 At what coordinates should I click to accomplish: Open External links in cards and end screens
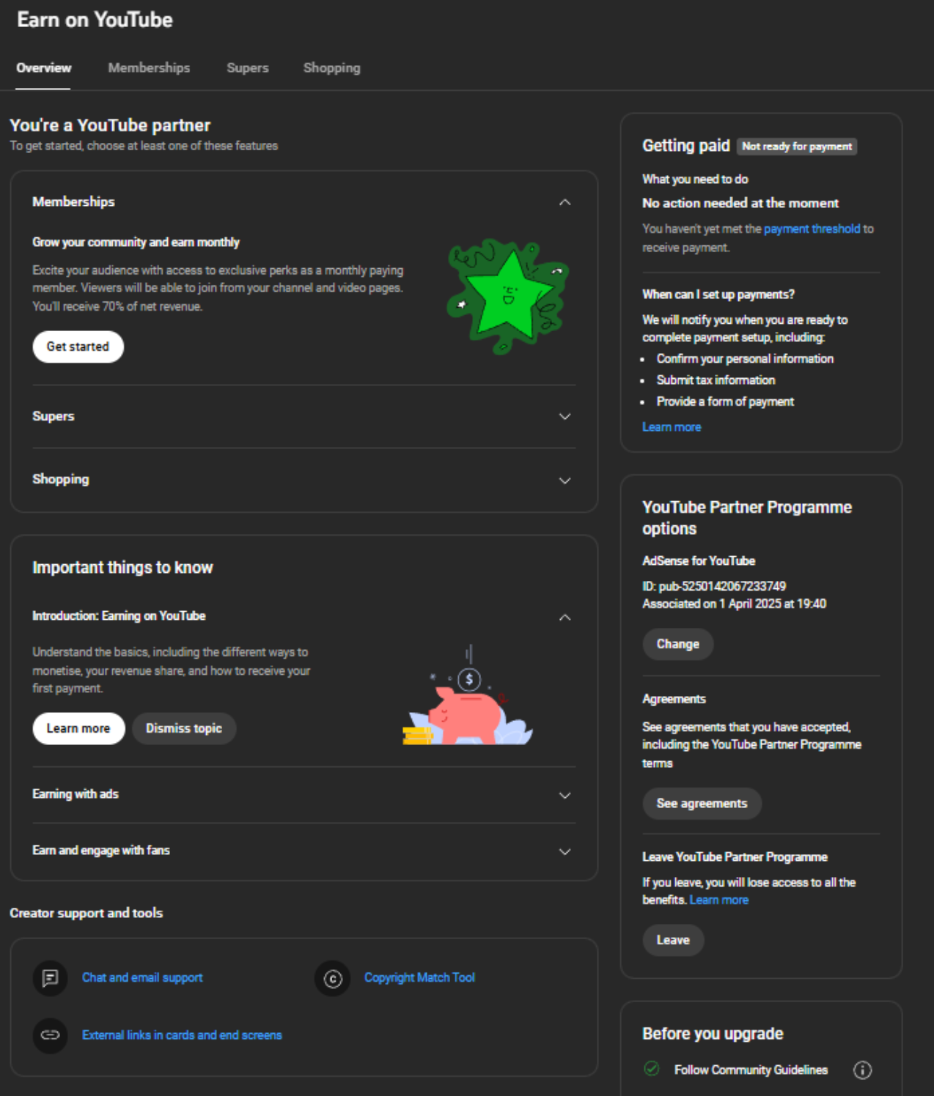[182, 1035]
